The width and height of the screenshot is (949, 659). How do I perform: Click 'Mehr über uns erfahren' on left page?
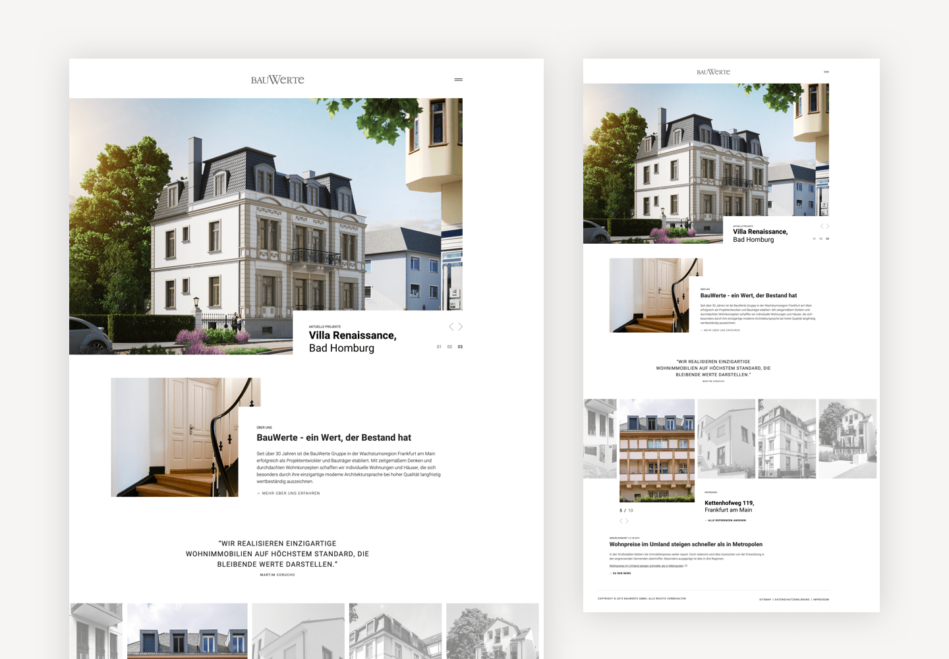(x=288, y=493)
